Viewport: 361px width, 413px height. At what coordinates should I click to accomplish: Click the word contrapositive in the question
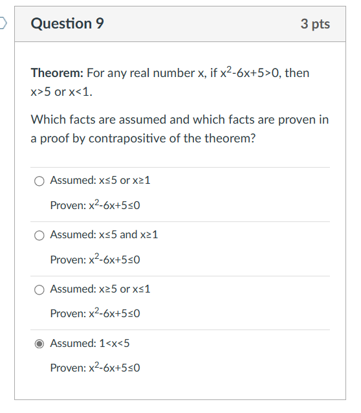tap(127, 139)
